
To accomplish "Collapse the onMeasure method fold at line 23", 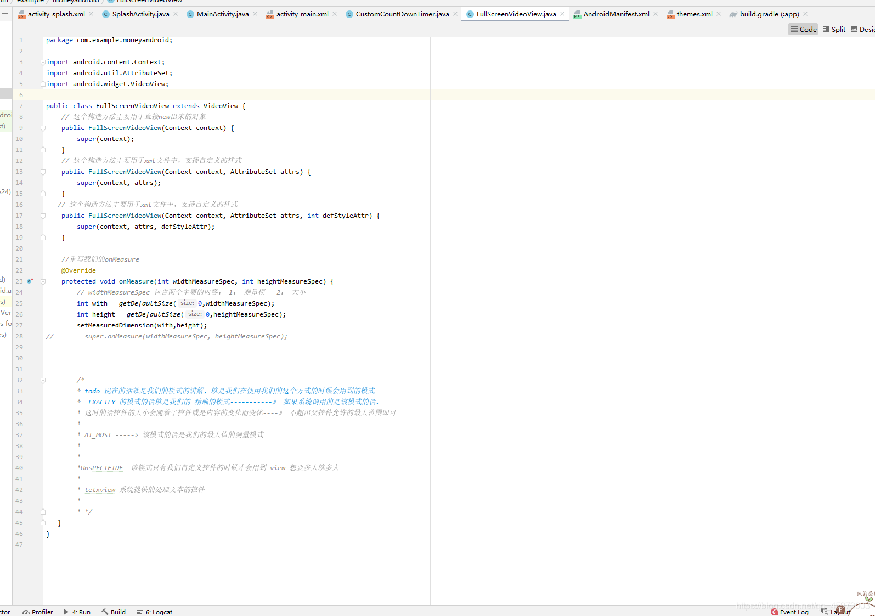I will tap(43, 281).
